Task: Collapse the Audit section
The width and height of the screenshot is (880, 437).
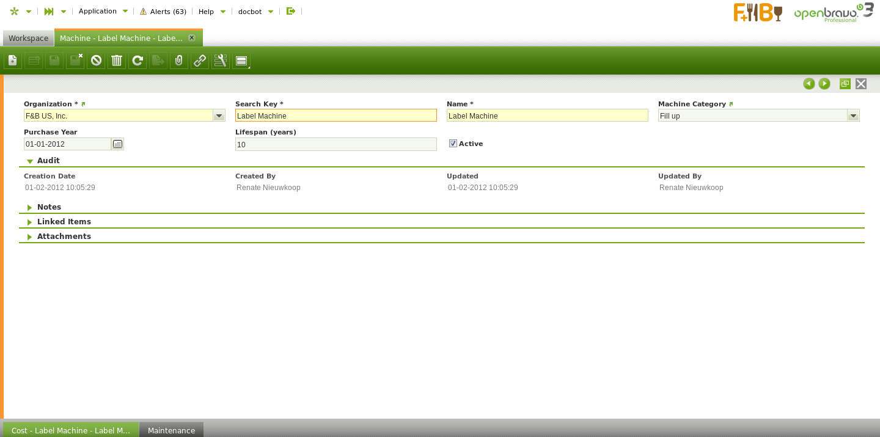Action: (48, 161)
